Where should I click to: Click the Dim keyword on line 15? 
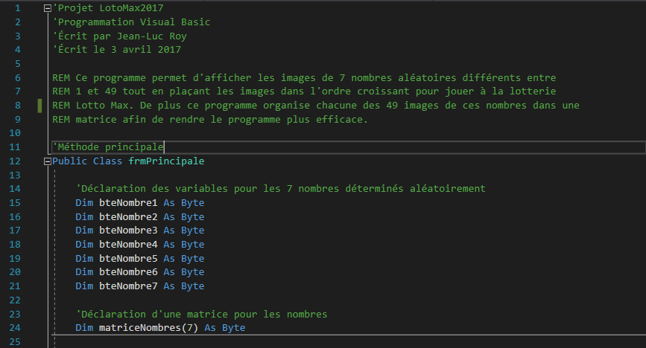pyautogui.click(x=84, y=203)
